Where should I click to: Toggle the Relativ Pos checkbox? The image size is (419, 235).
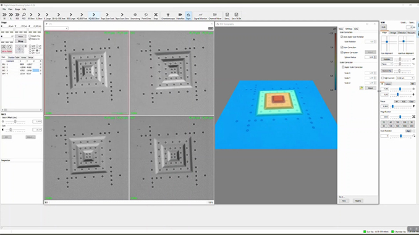point(30,36)
